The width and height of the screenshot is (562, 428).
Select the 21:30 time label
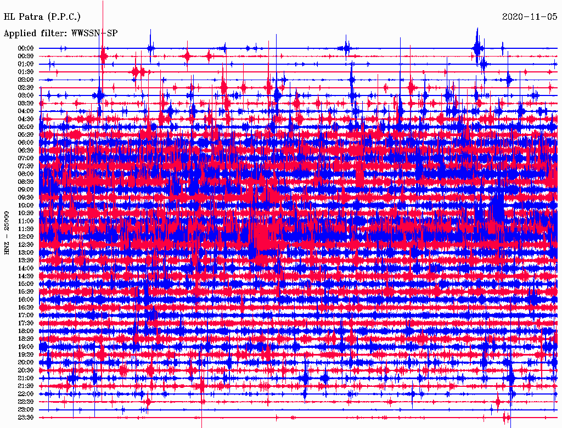[26, 386]
